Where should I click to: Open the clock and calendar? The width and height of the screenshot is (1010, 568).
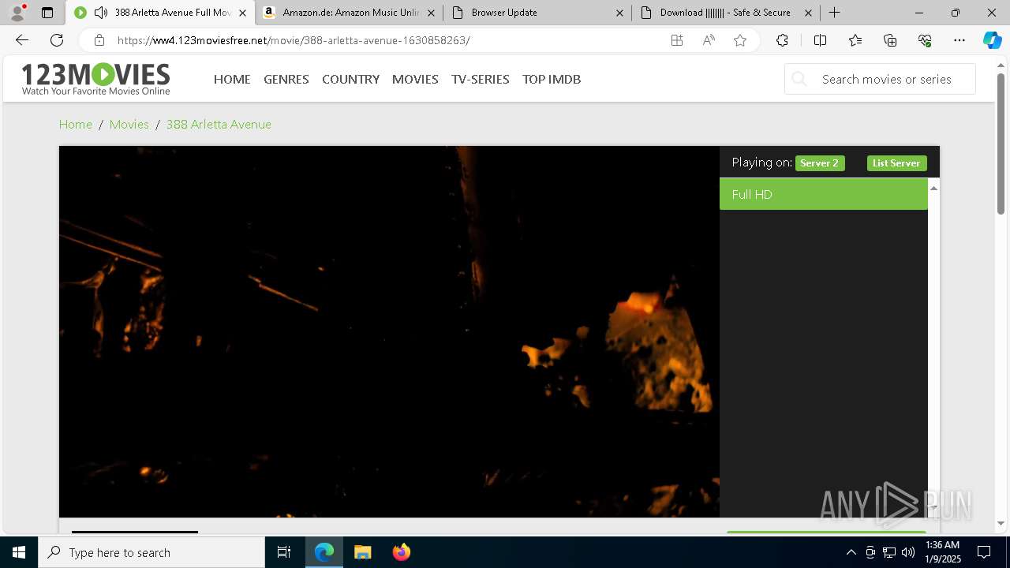click(x=942, y=552)
